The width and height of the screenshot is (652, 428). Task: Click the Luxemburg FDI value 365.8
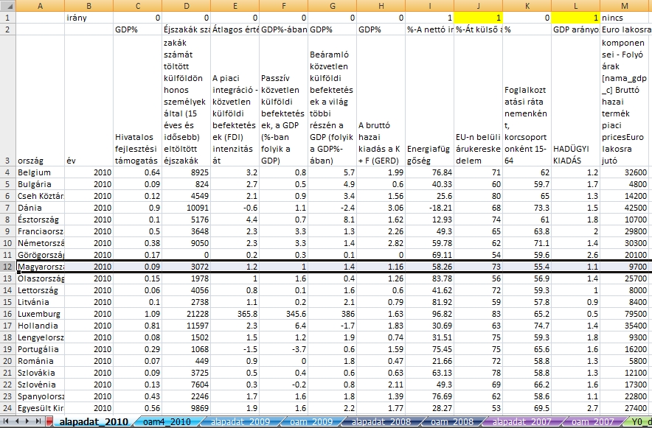[x=234, y=313]
